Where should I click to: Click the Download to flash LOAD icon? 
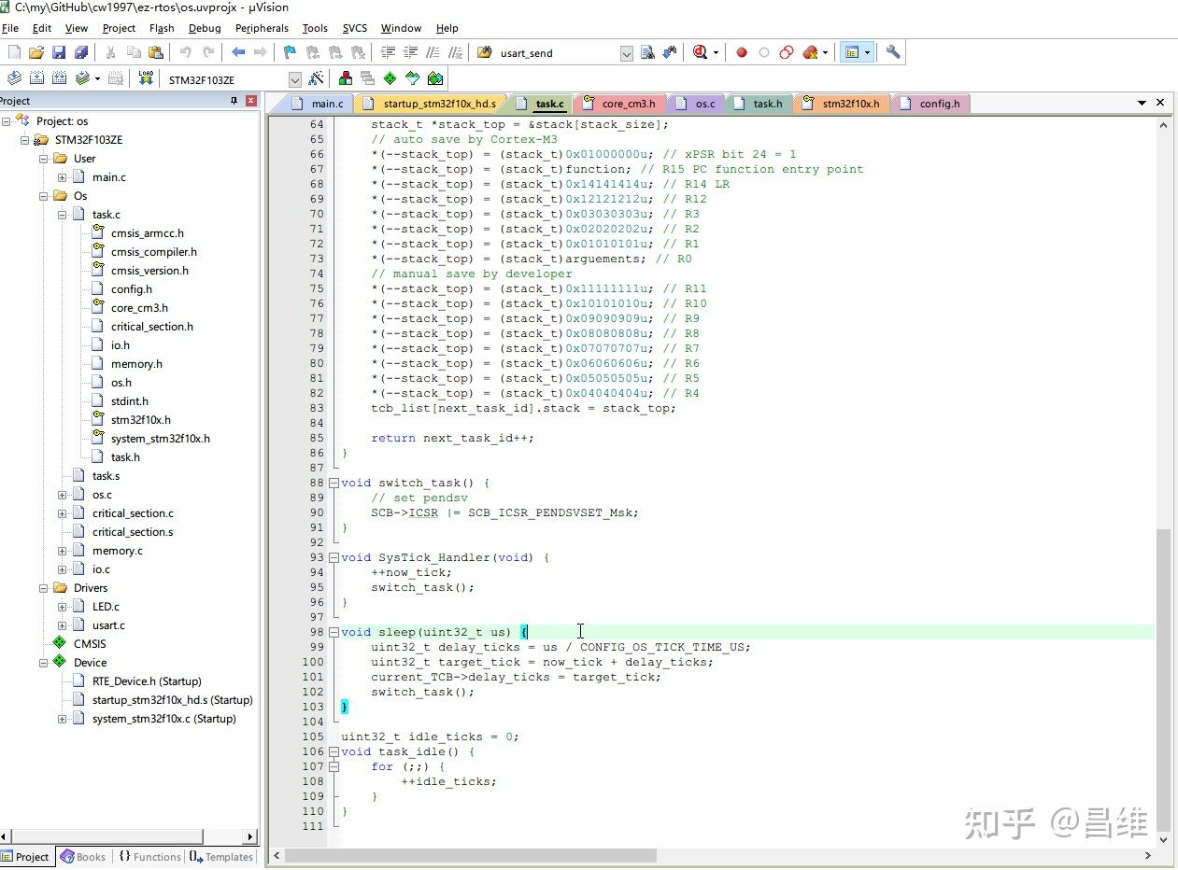coord(146,78)
